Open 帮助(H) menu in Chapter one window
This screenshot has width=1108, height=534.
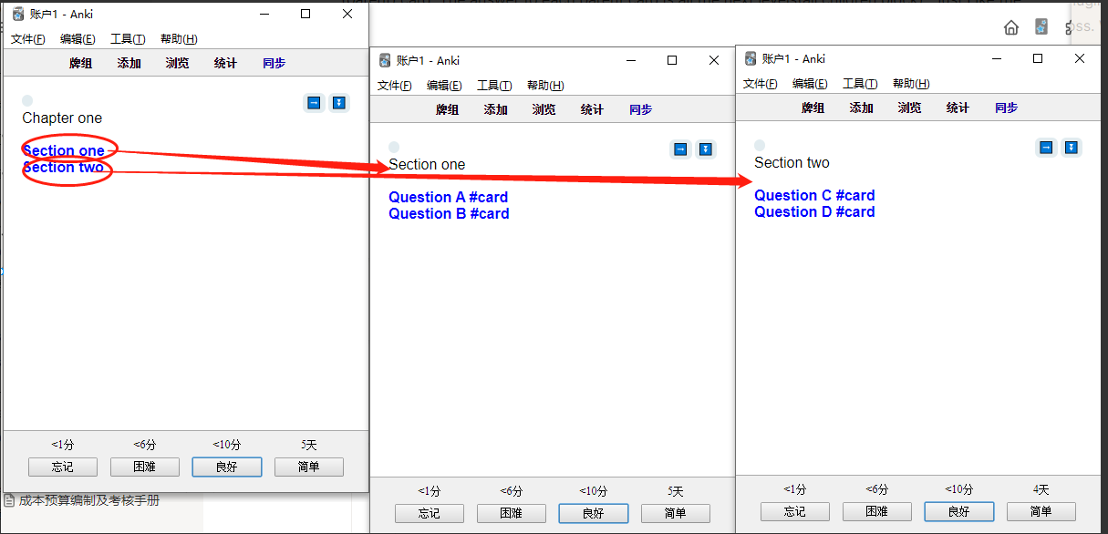(179, 39)
